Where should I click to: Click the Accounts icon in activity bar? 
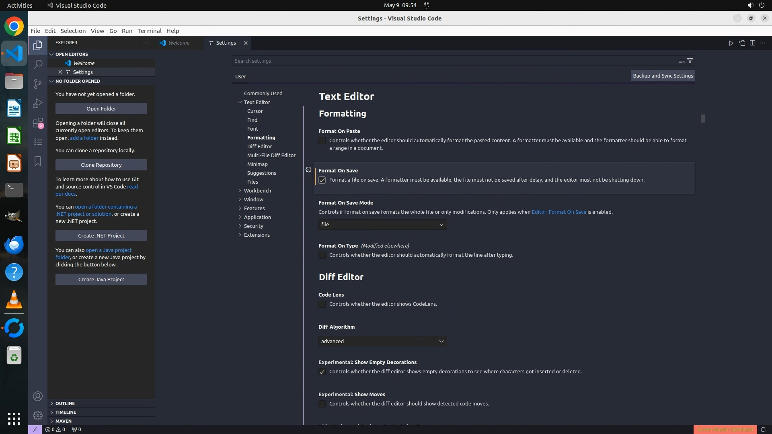click(38, 396)
